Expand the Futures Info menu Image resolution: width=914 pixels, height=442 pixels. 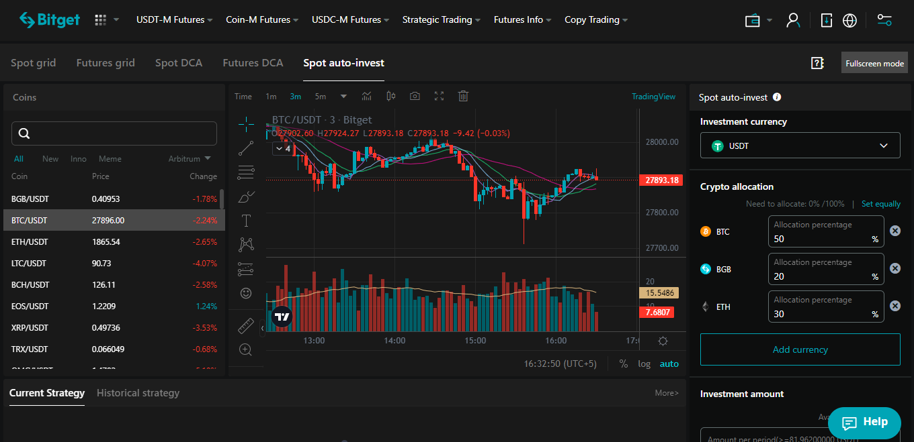(x=523, y=20)
